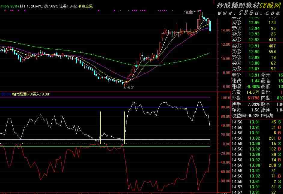This screenshot has height=194, width=283.
Task: Select the 换手 value 7.89% in quote panel
Action: 254,104
